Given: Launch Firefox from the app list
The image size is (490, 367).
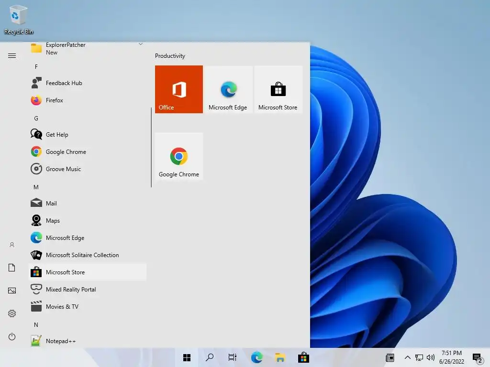Looking at the screenshot, I should (88, 100).
